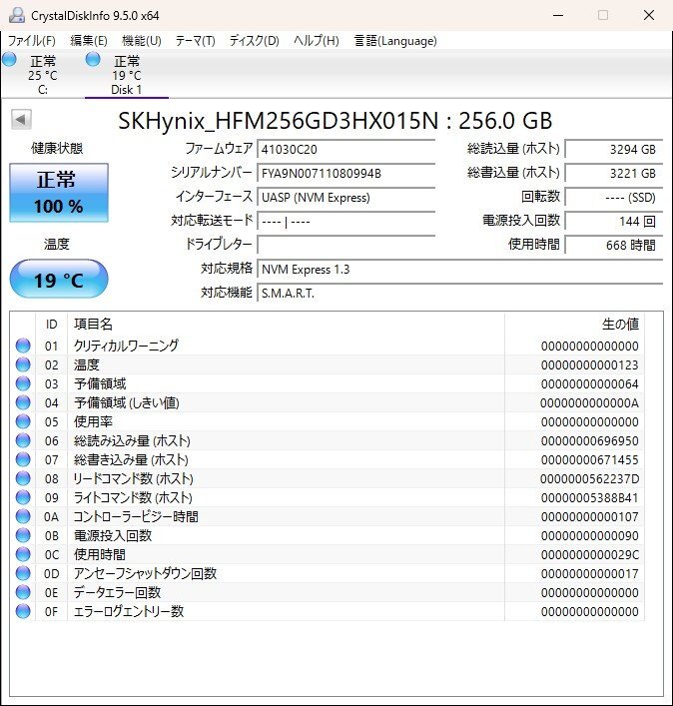Screen dimensions: 673x706
Task: Click the 生の値 column header
Action: coord(619,325)
